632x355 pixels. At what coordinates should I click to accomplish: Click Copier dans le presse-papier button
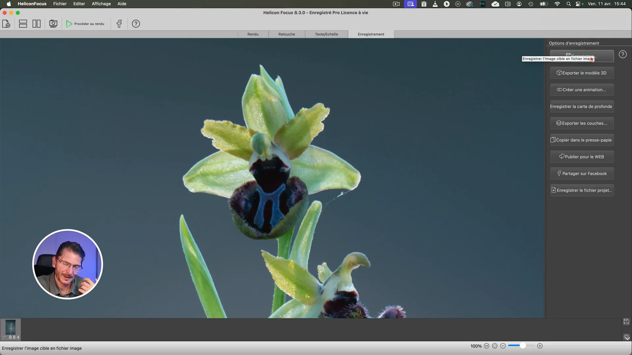click(582, 140)
